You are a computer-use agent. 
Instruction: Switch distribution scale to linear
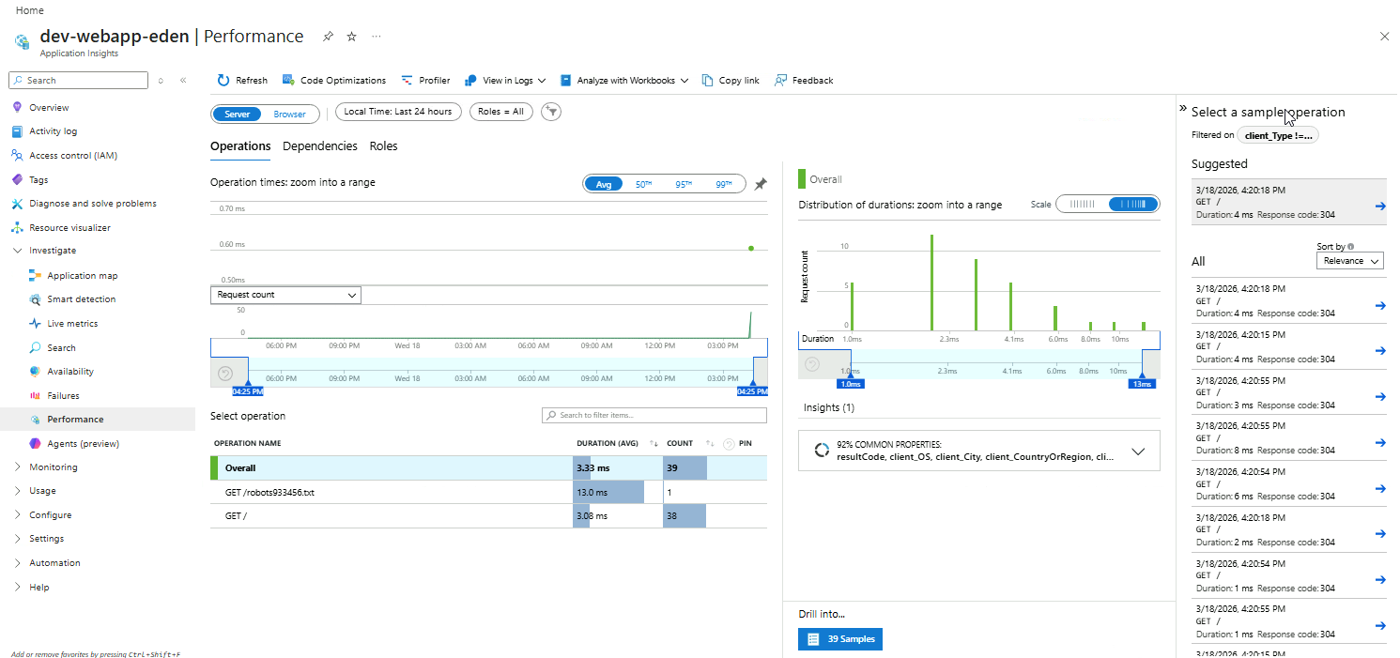[x=1083, y=205]
